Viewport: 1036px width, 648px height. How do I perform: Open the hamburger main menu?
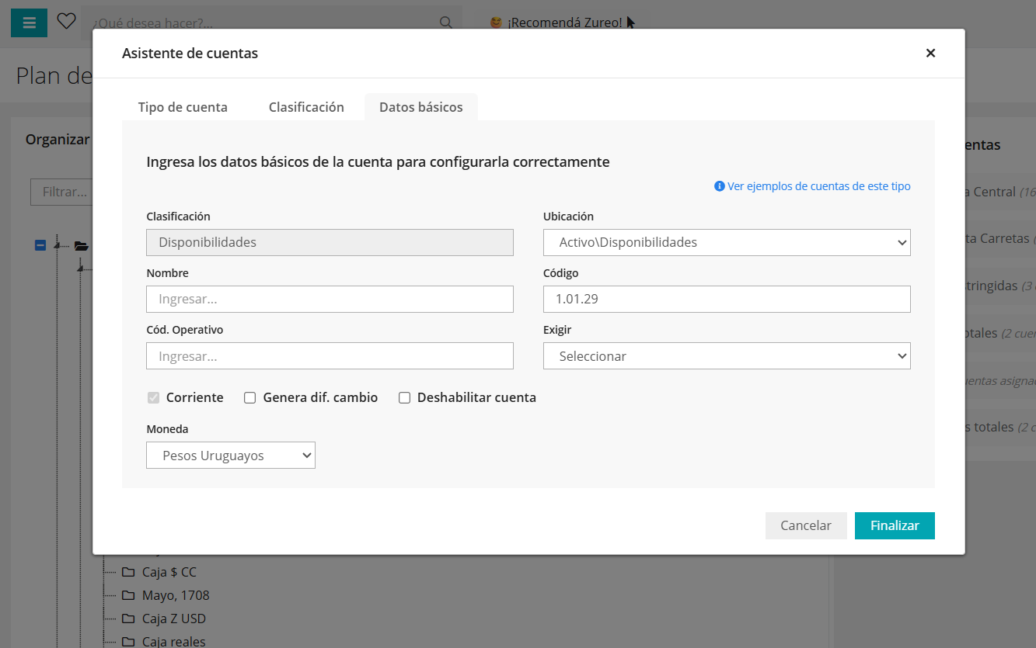pyautogui.click(x=29, y=23)
